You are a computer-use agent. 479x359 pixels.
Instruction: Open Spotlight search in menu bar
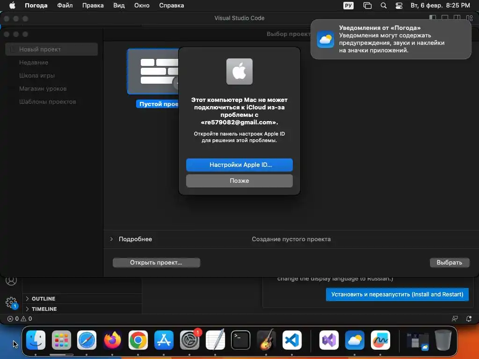(x=384, y=6)
